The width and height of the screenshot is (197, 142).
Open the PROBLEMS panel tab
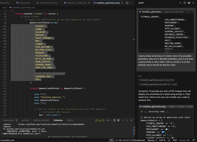[8, 120]
